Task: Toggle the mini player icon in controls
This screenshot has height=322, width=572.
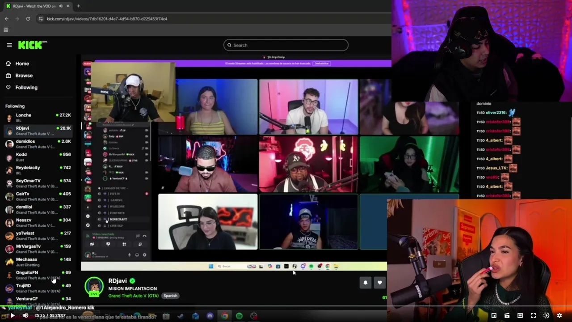Action: (x=494, y=316)
